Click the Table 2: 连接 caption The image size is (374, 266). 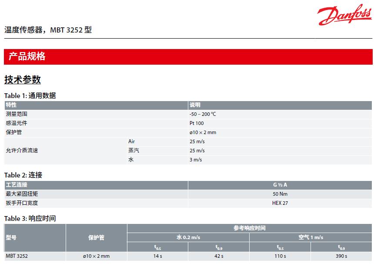(x=23, y=175)
